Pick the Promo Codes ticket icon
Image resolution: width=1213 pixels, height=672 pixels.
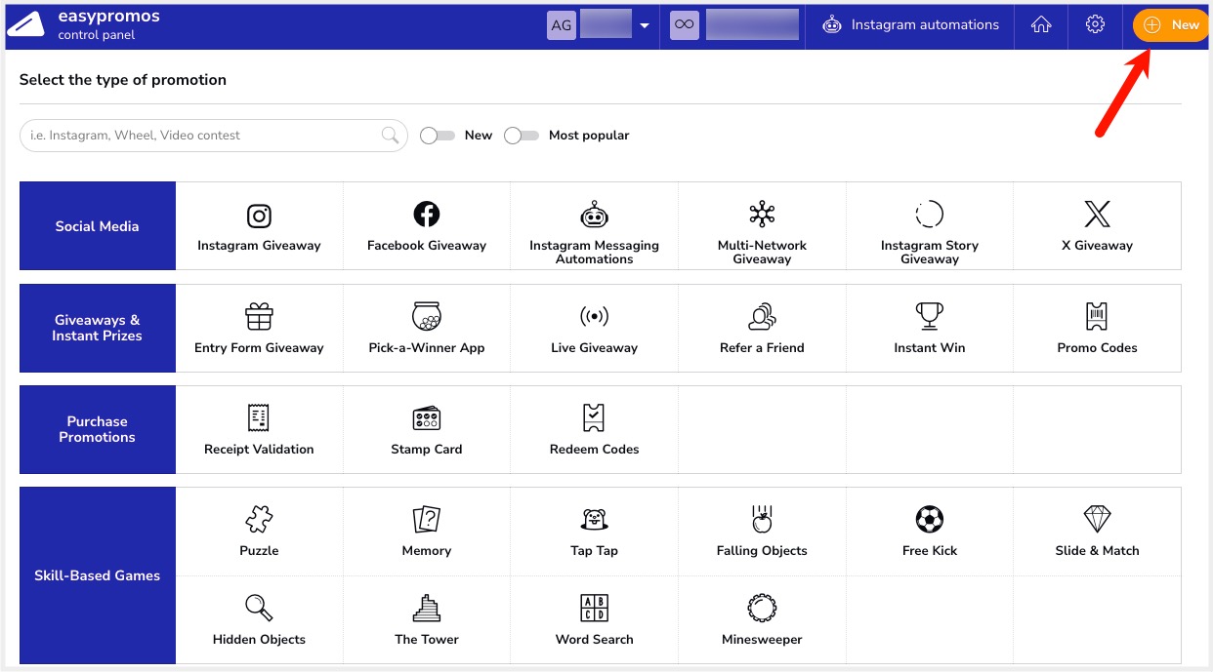[x=1098, y=316]
